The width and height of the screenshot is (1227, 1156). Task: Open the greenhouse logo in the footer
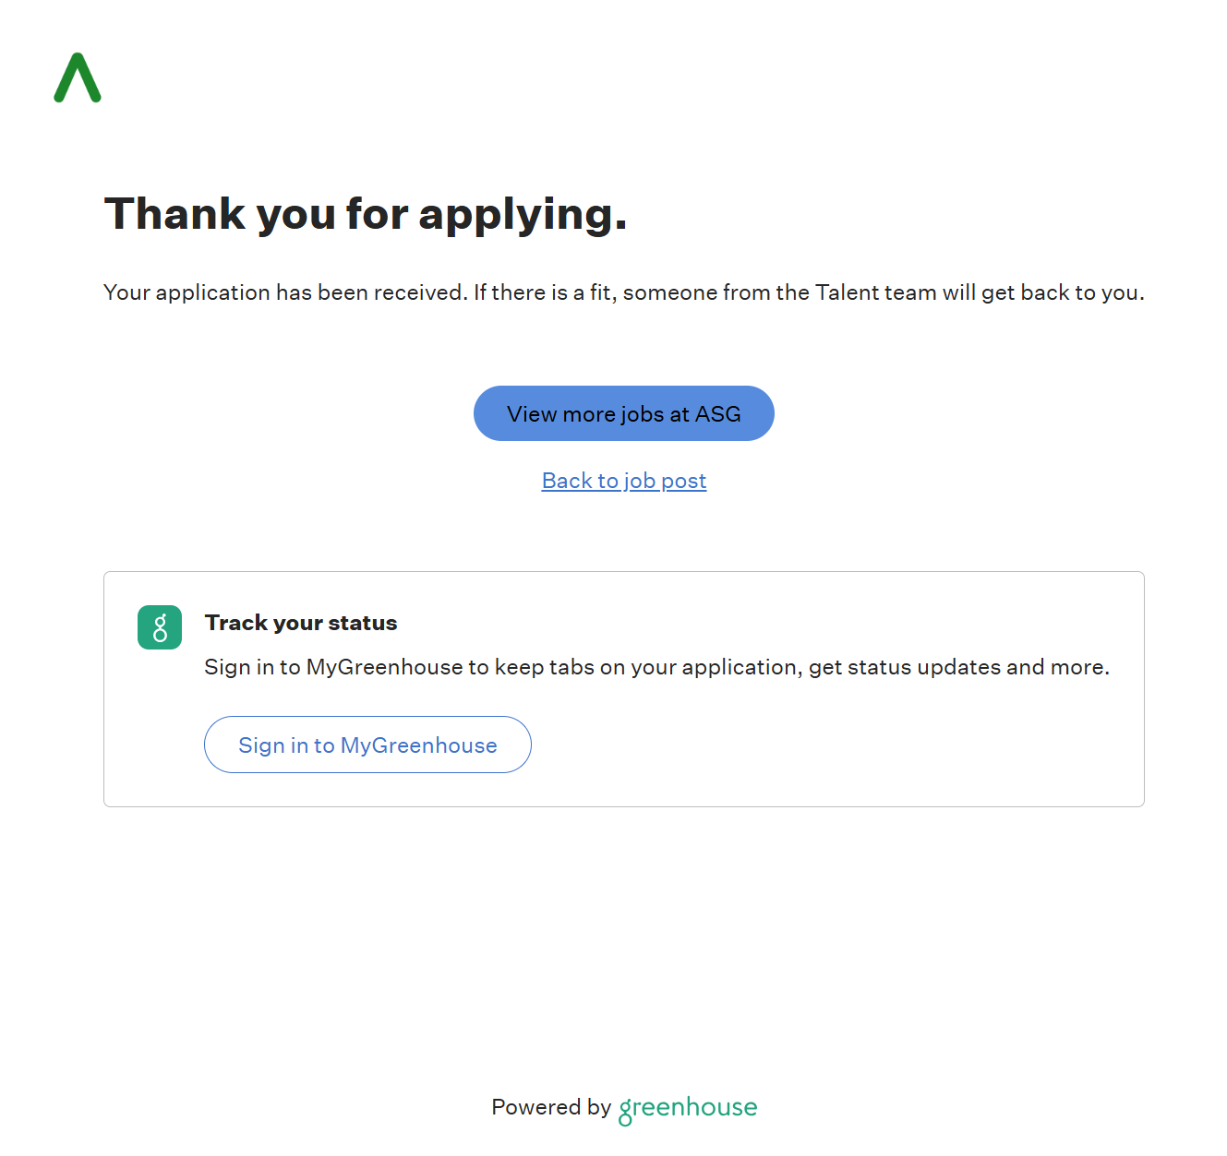click(x=688, y=1108)
